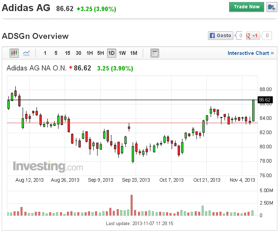Click the Google +1 count bubble
The image size is (278, 232).
coord(266,36)
